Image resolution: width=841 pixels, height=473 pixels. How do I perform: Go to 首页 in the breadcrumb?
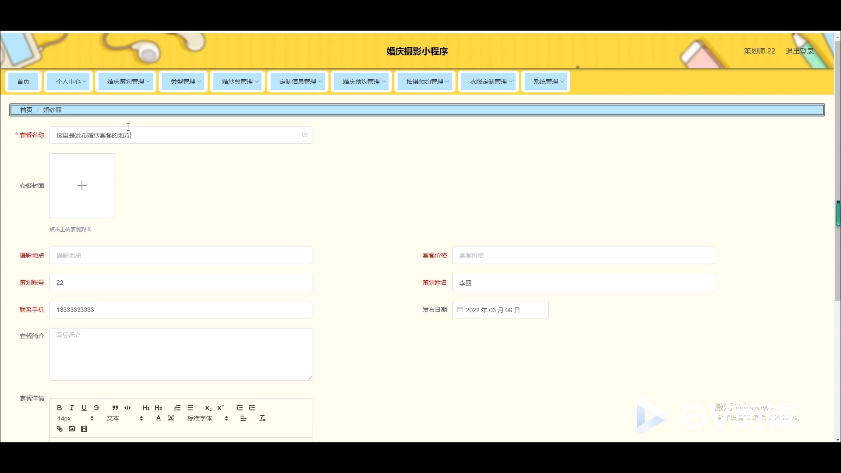pyautogui.click(x=26, y=110)
